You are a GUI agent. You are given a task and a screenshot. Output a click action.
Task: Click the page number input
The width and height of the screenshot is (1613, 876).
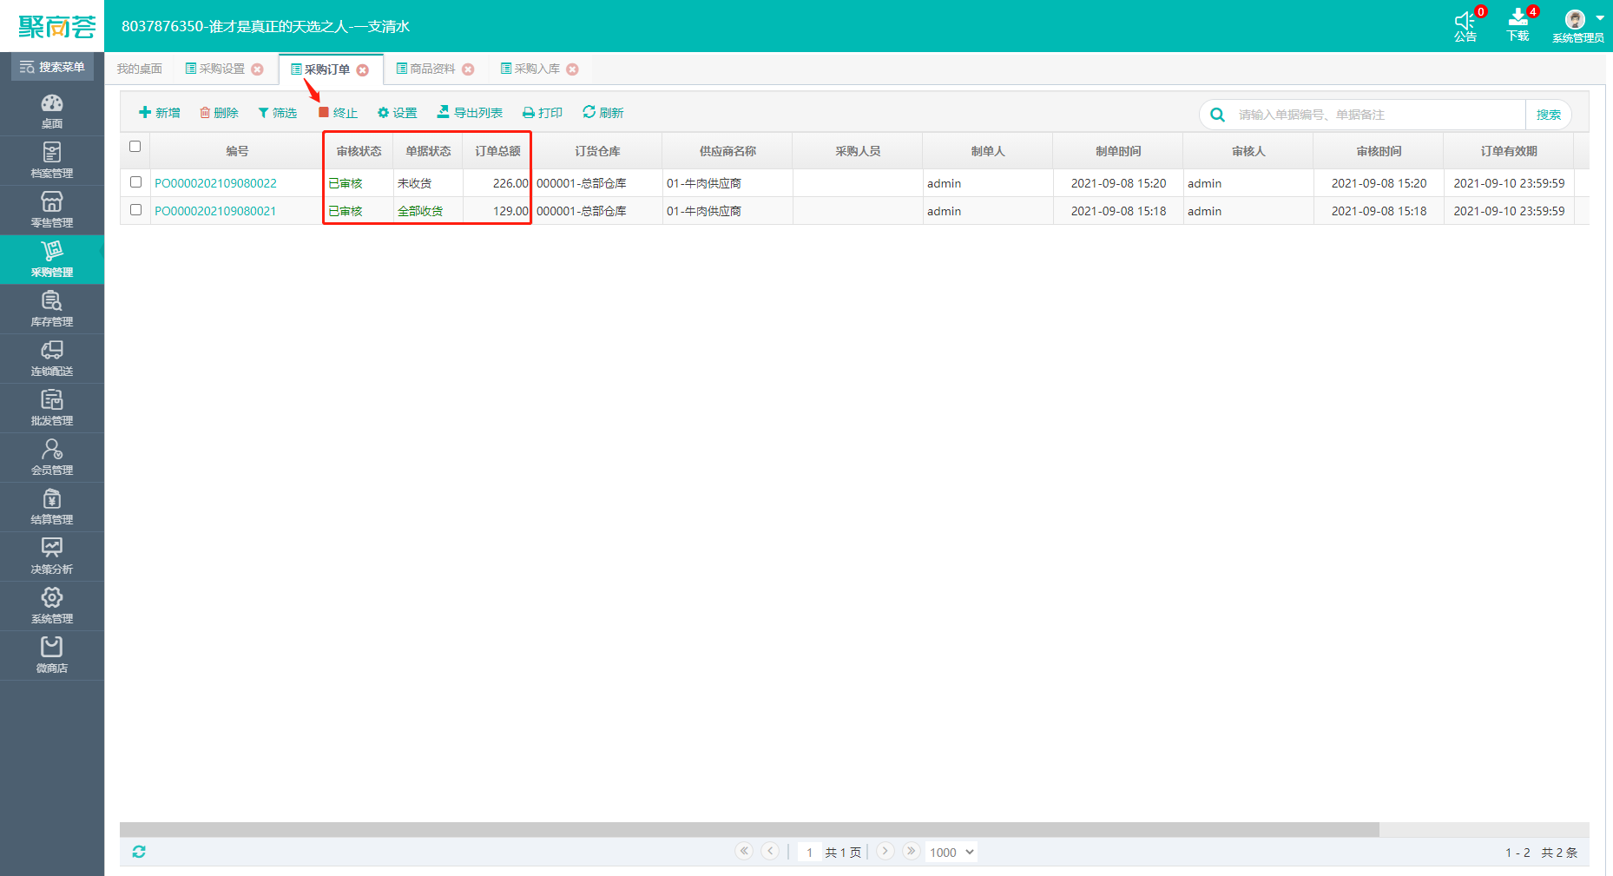point(809,853)
